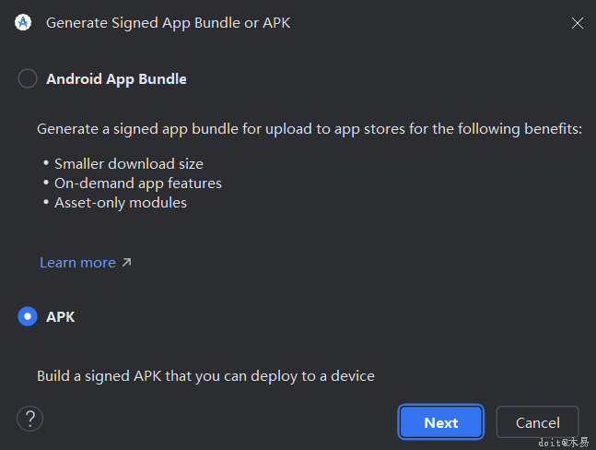Viewport: 596px width, 450px height.
Task: Click the external-link arrow beside Learn more
Action: pos(127,263)
